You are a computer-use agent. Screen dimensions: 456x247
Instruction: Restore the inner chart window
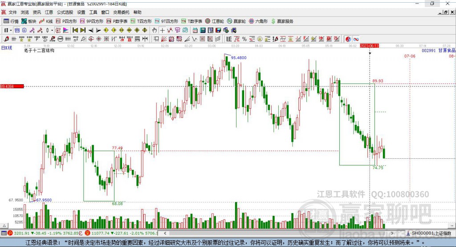(446, 12)
